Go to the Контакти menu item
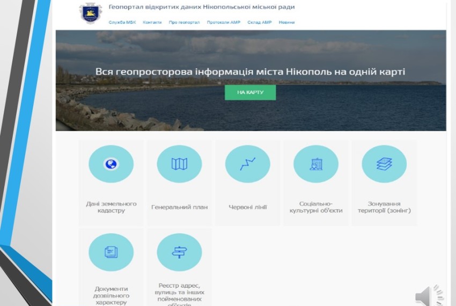 (x=152, y=22)
